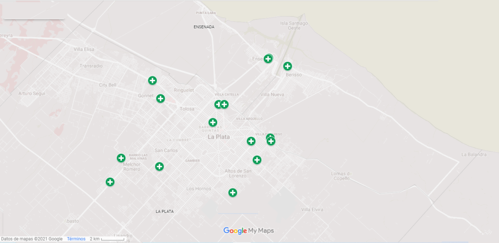Click the left marker under Villa Catella
Image resolution: width=499 pixels, height=243 pixels.
click(x=217, y=104)
